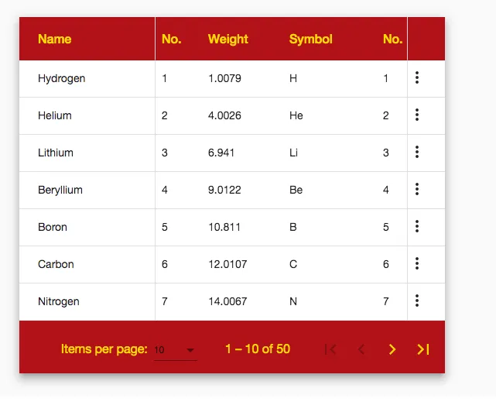Open the Nitrogen row kebab menu
Viewport: 496px width, 402px height.
pyautogui.click(x=417, y=301)
